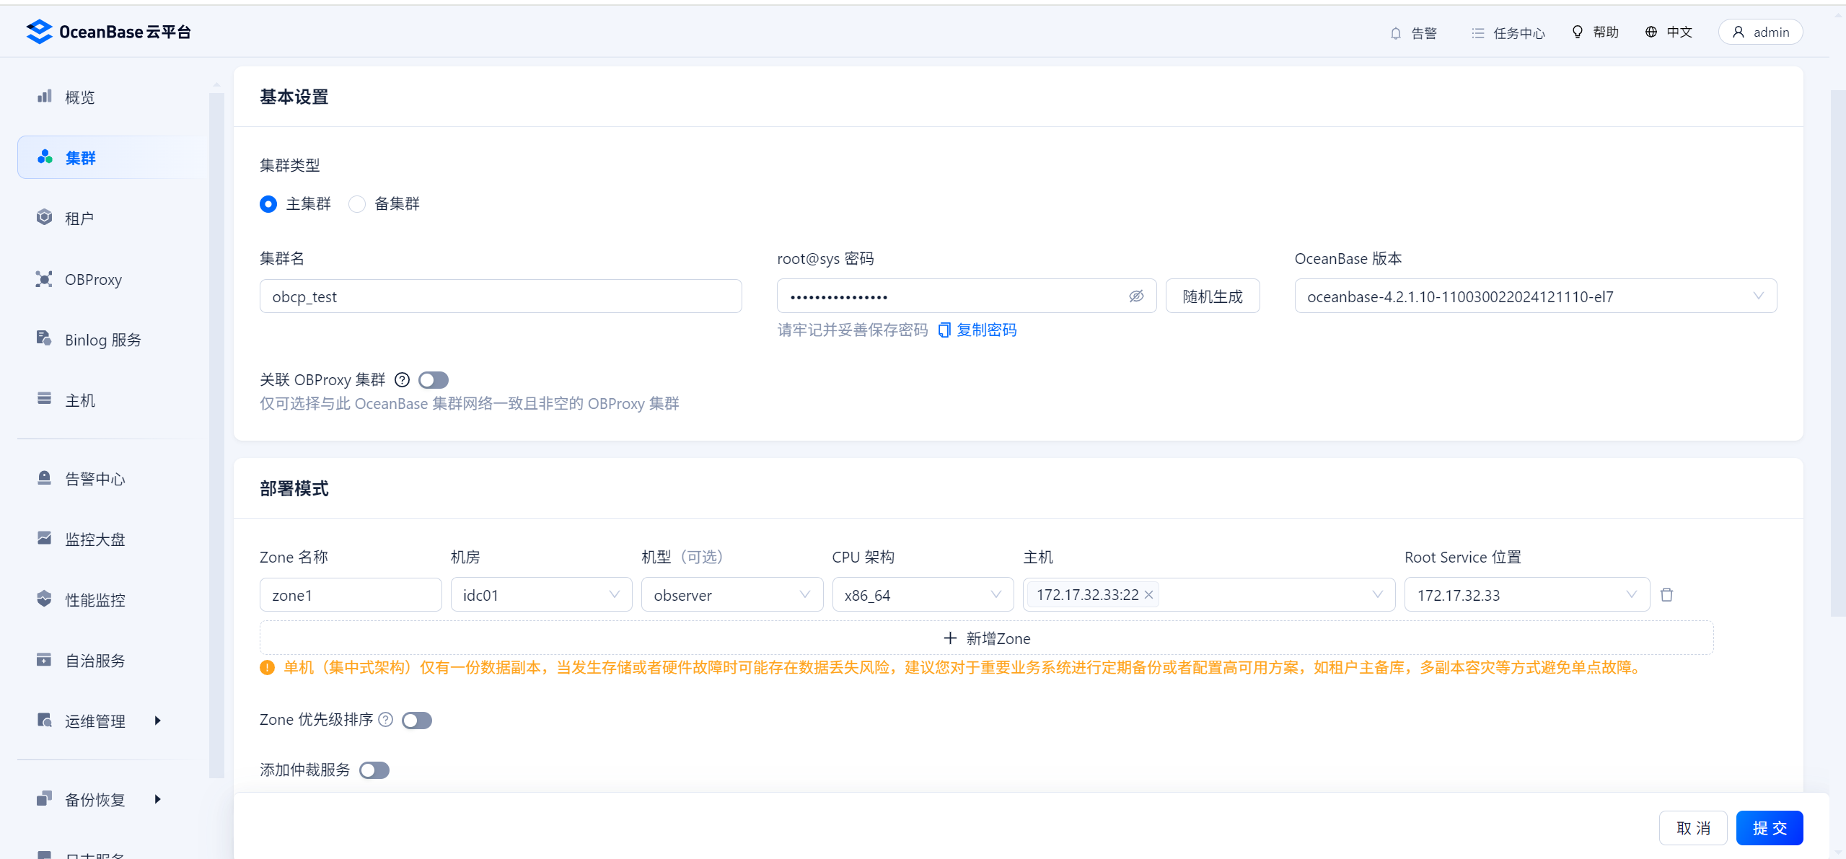Click page vertical scrollbar thumb
Viewport: 1846px width, 859px height.
(x=1837, y=353)
